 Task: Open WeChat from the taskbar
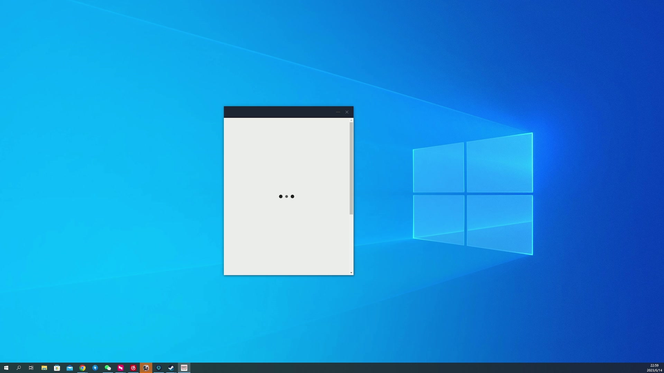tap(108, 368)
